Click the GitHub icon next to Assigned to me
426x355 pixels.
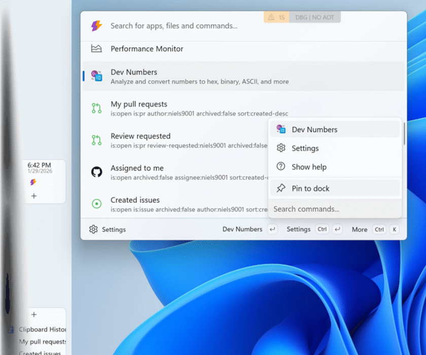point(96,172)
